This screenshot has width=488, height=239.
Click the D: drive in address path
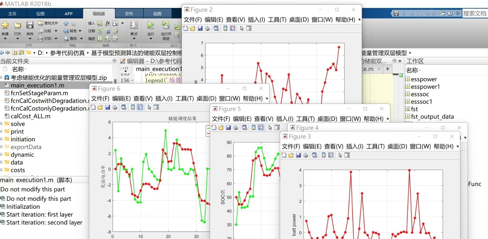(x=41, y=53)
